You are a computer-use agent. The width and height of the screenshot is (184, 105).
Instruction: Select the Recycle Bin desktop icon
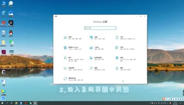pyautogui.click(x=3, y=33)
